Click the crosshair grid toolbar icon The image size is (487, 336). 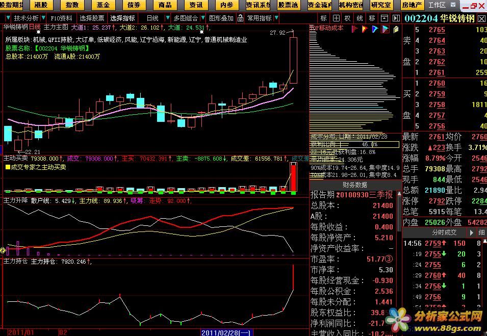pos(336,18)
